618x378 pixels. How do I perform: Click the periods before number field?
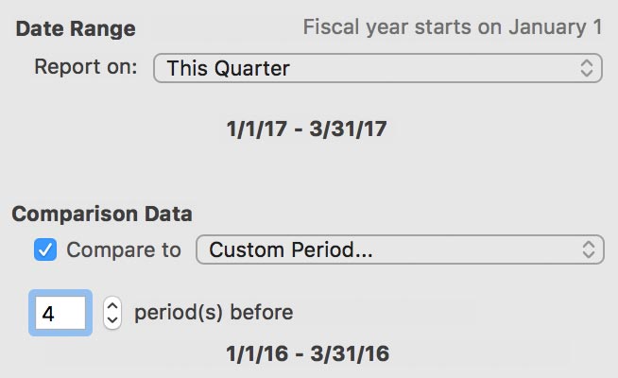[61, 312]
